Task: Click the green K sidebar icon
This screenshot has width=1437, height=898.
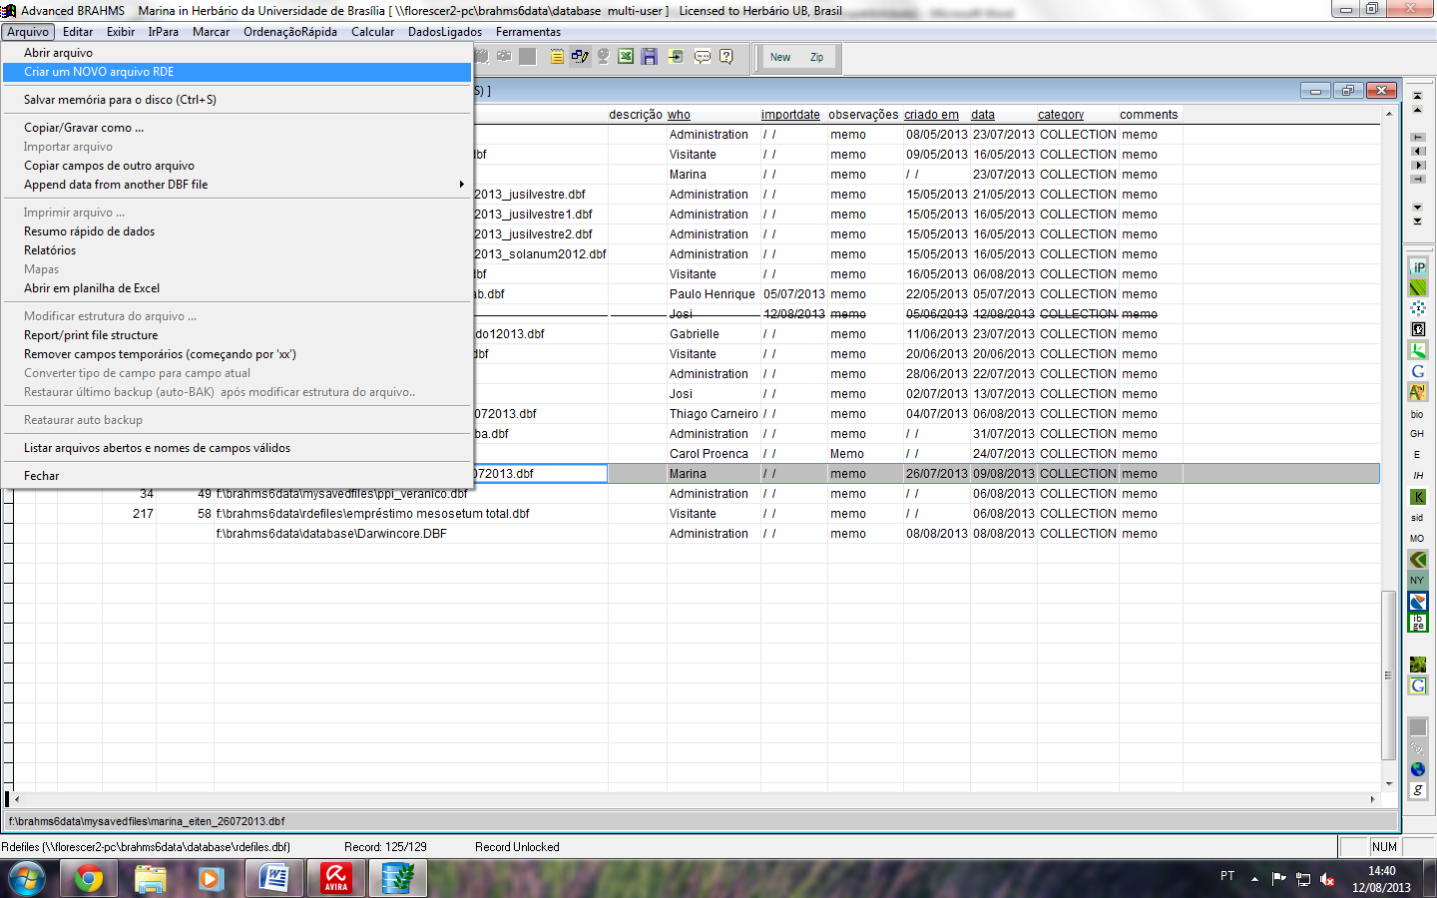Action: [1418, 497]
